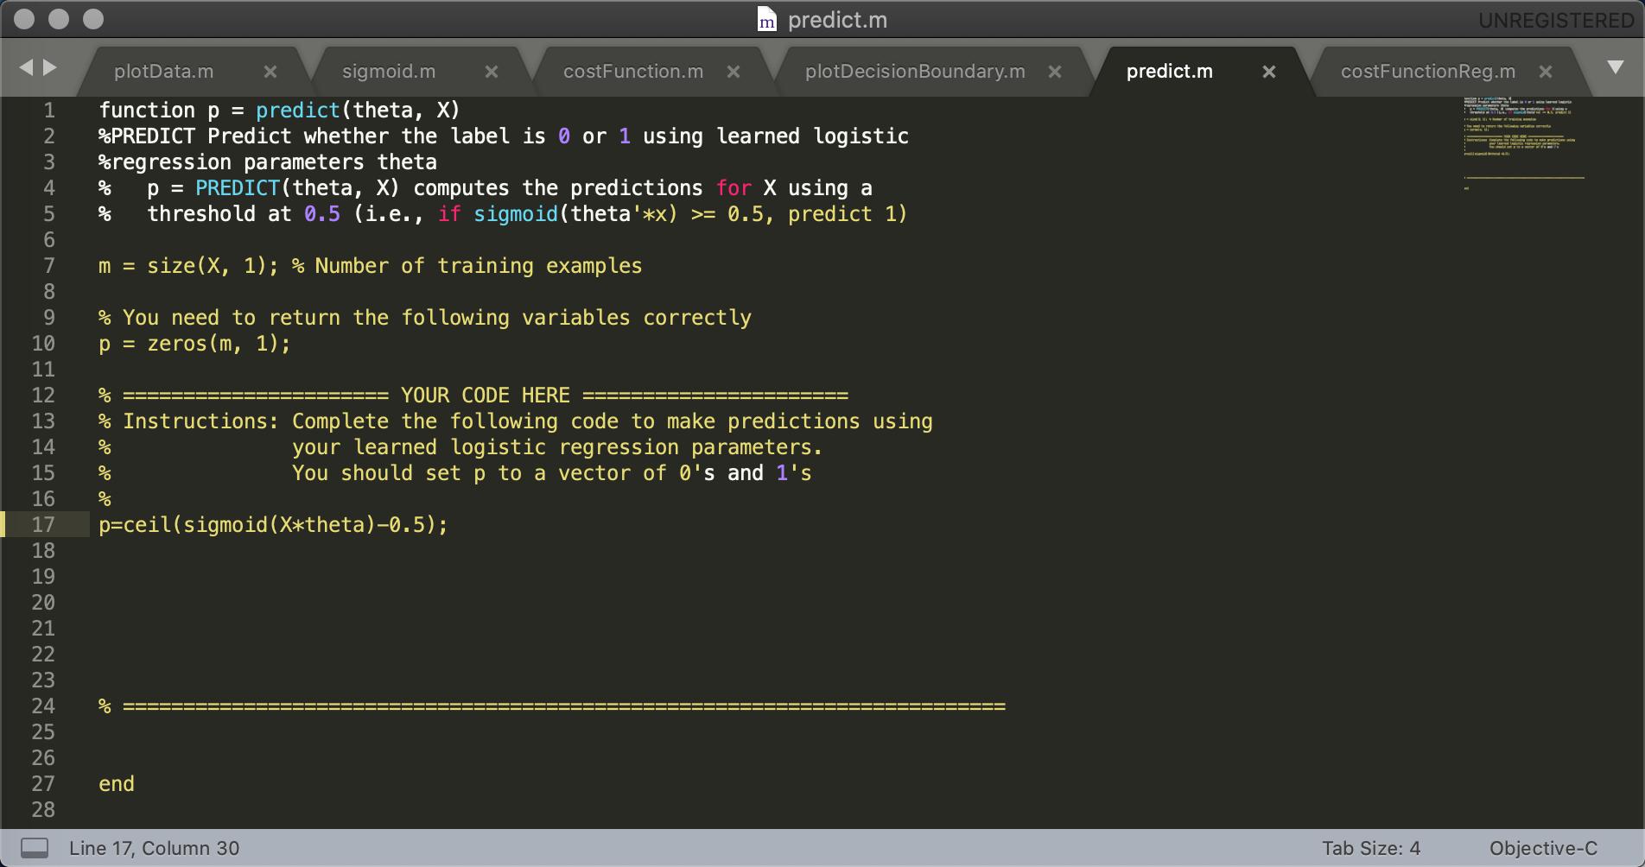The height and width of the screenshot is (867, 1645).
Task: Click the predict.m window title text
Action: 837,20
